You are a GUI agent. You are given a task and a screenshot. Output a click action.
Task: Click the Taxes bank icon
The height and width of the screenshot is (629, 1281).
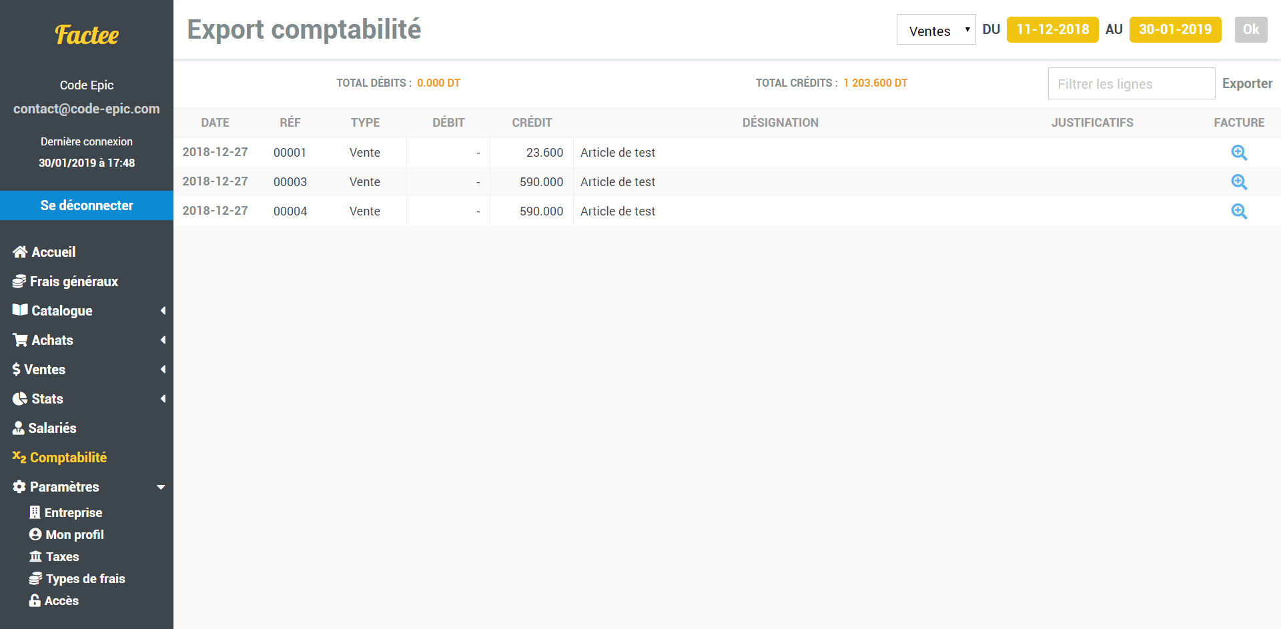point(36,556)
